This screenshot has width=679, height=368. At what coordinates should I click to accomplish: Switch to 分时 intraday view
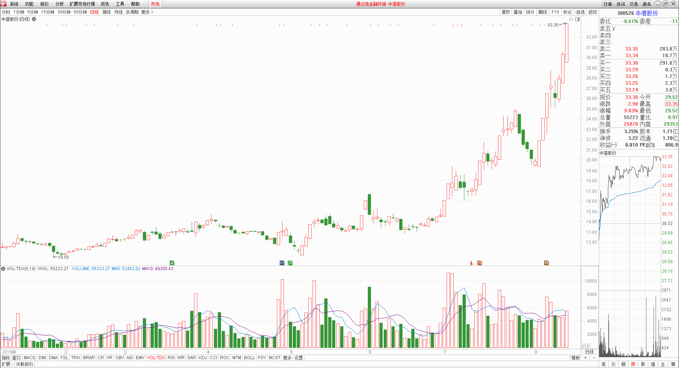6,12
